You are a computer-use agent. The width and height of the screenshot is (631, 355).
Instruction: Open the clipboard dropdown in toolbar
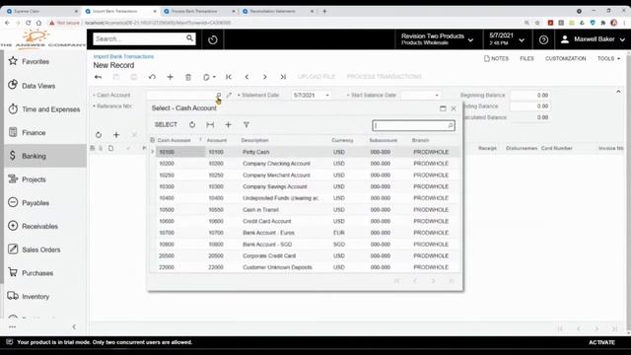pos(209,77)
